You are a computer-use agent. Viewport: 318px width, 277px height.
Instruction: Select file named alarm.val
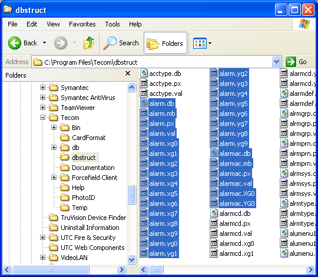click(163, 134)
